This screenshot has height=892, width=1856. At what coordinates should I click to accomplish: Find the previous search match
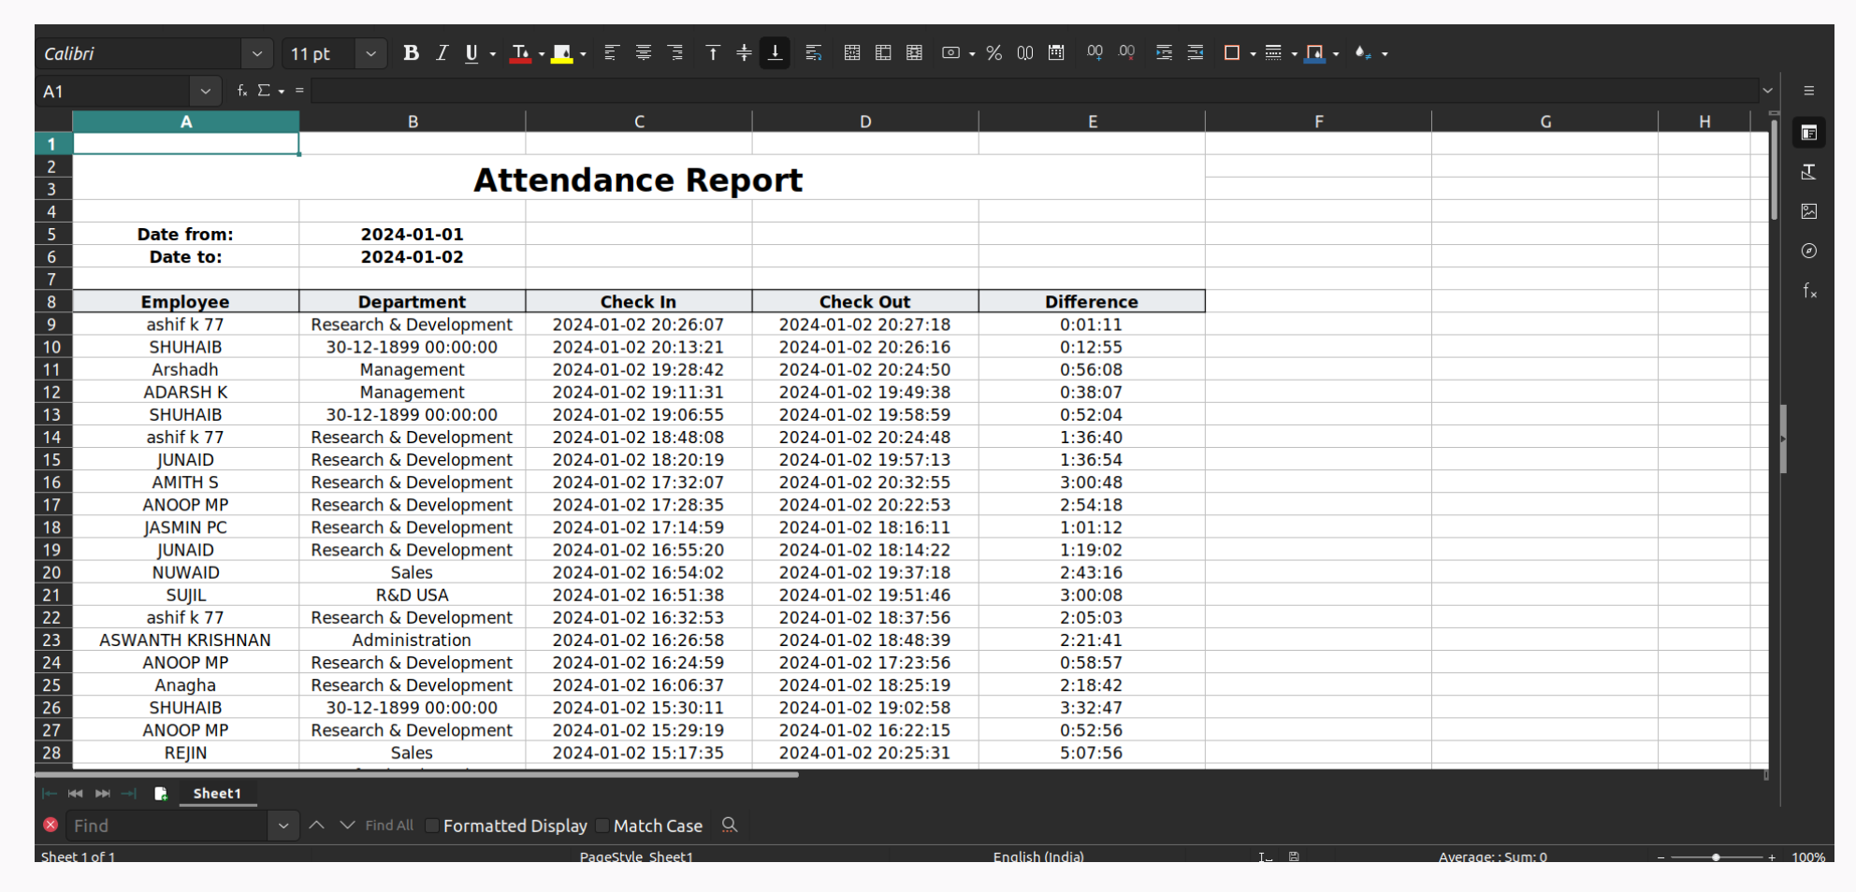(x=316, y=826)
